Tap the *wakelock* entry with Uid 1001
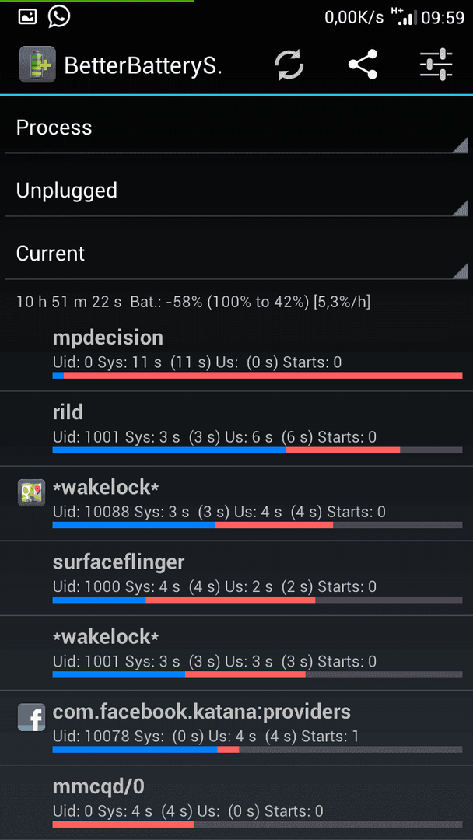The width and height of the screenshot is (473, 840). (236, 653)
